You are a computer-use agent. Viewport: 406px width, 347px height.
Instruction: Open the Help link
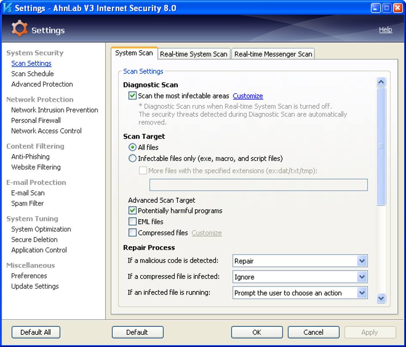pyautogui.click(x=386, y=30)
